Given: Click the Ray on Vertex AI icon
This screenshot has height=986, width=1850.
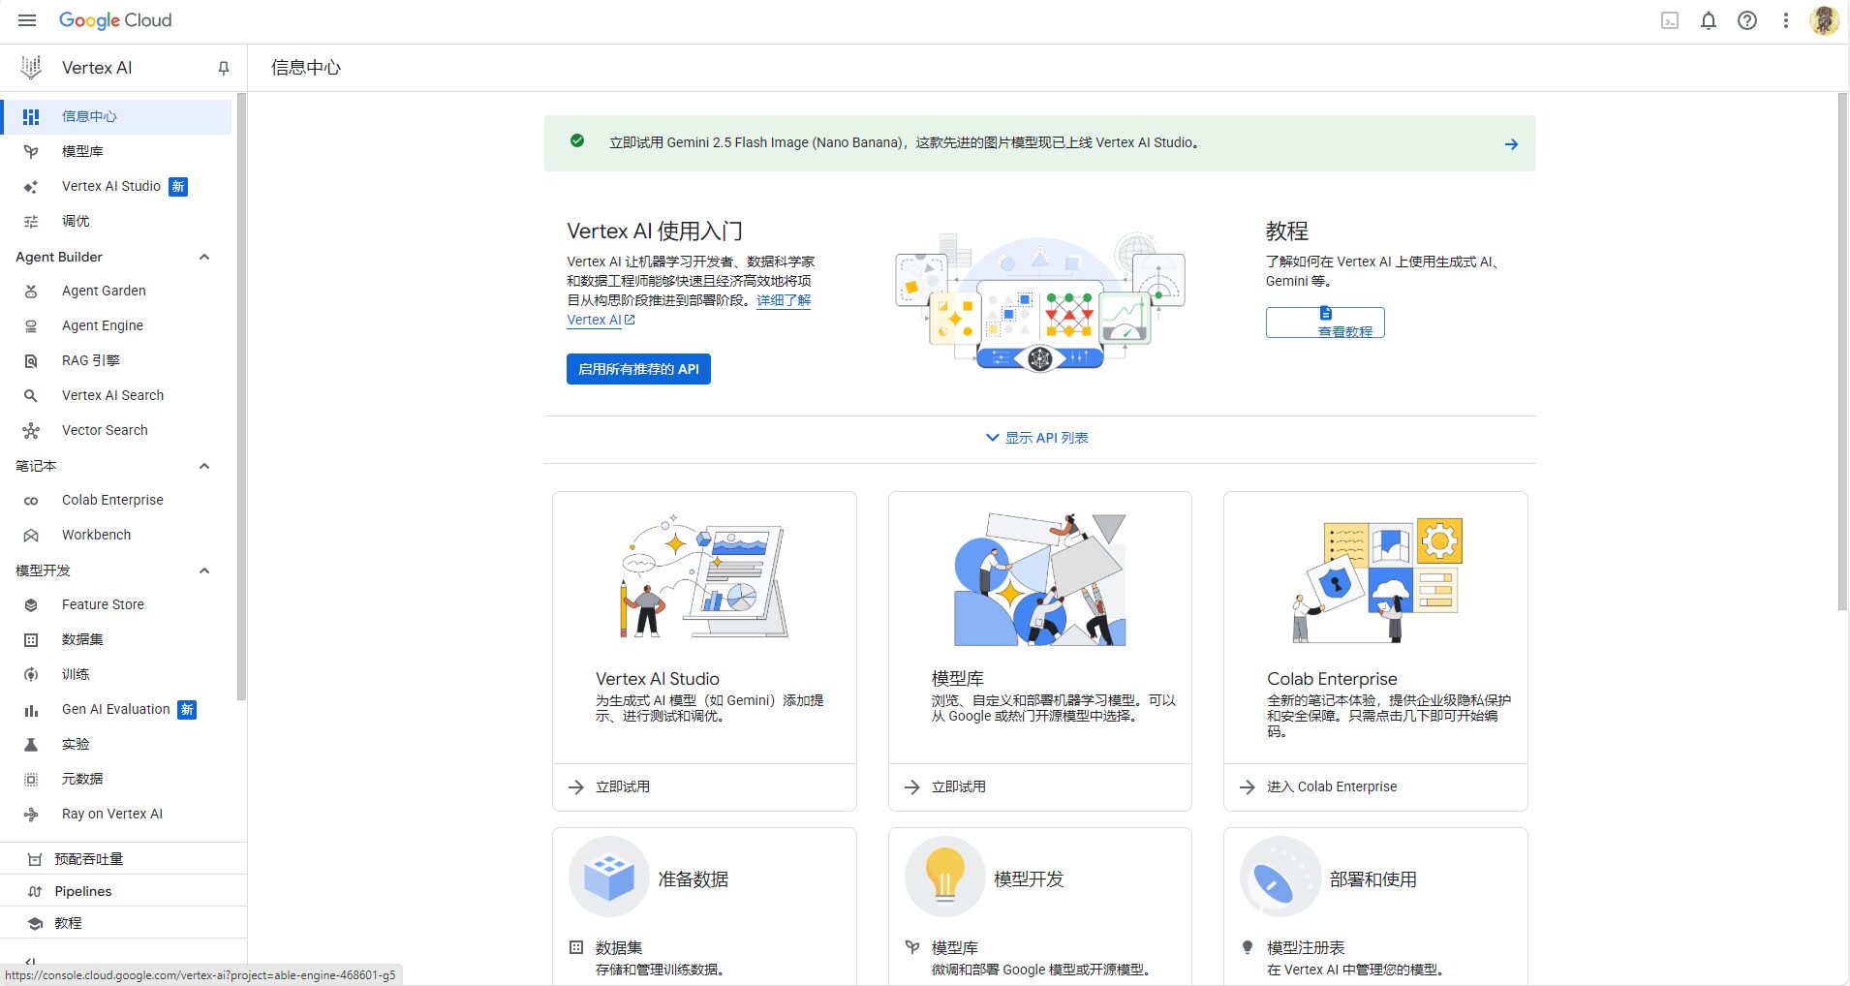Looking at the screenshot, I should click(x=31, y=814).
